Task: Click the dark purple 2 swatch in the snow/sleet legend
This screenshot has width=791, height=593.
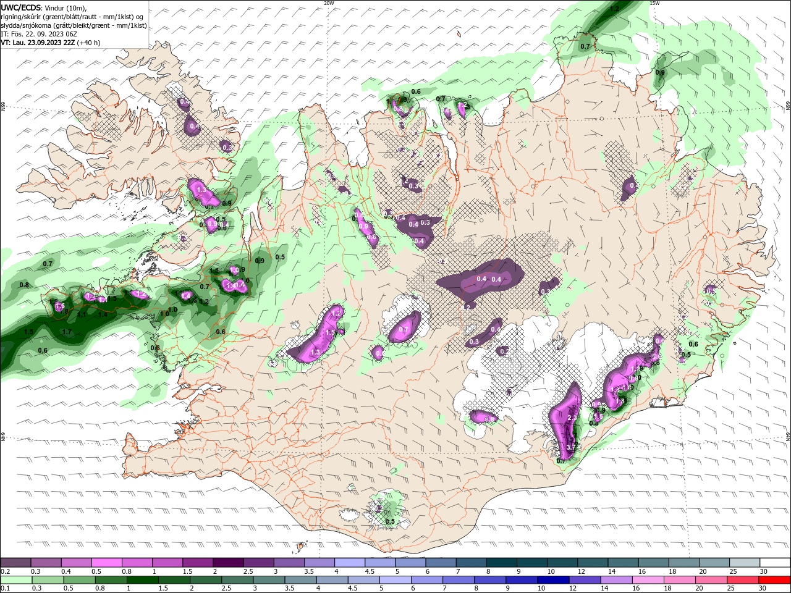Action: (228, 563)
